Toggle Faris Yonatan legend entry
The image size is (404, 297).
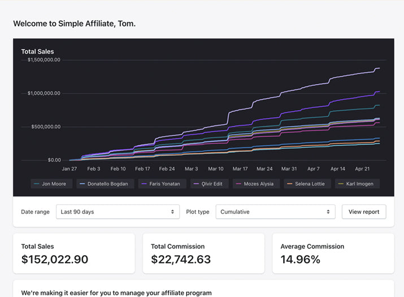(x=160, y=184)
